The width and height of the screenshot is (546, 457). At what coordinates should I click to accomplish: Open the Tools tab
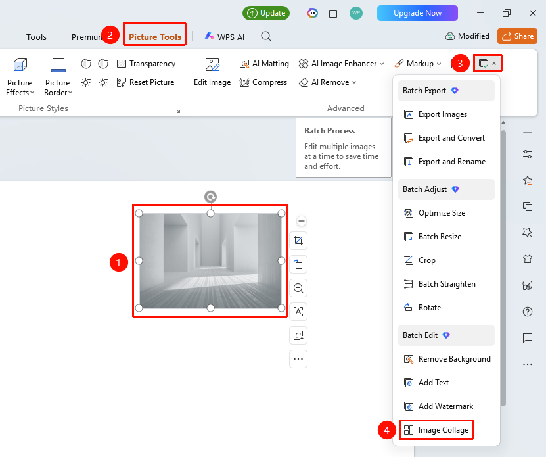click(36, 37)
